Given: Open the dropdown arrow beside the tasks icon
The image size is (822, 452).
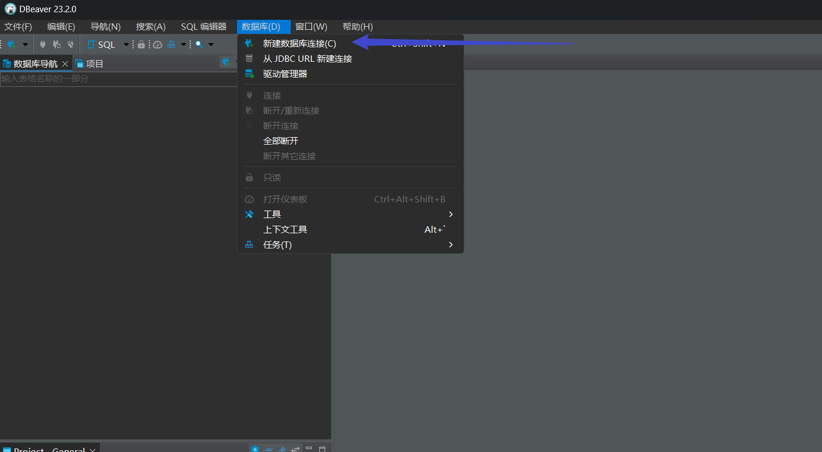Looking at the screenshot, I should 183,44.
